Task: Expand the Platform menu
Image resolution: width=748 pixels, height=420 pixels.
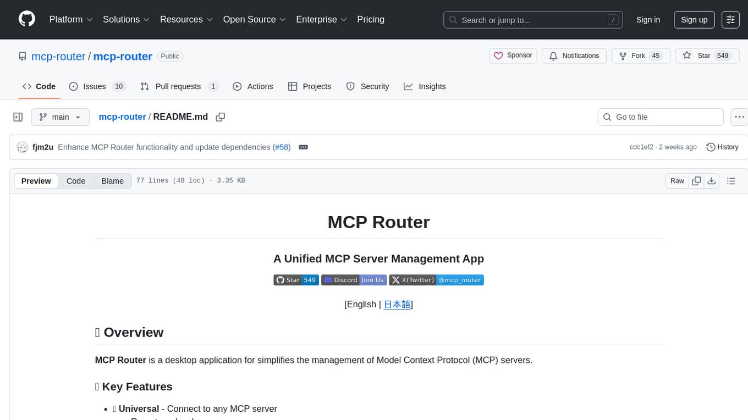Action: click(71, 19)
